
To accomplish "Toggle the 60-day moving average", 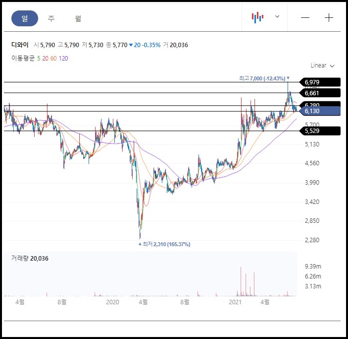I will [x=53, y=59].
